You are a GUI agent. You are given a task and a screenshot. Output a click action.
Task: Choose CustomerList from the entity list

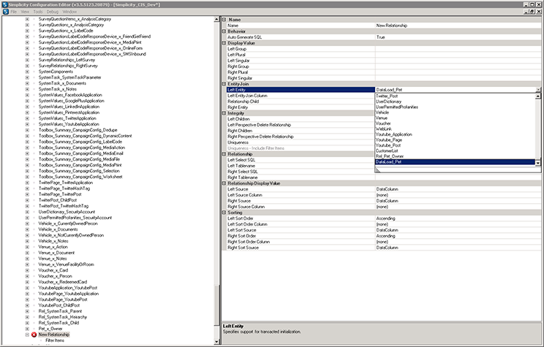point(455,150)
